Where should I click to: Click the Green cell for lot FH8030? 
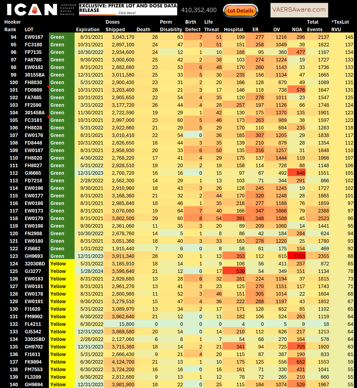[x=62, y=82]
